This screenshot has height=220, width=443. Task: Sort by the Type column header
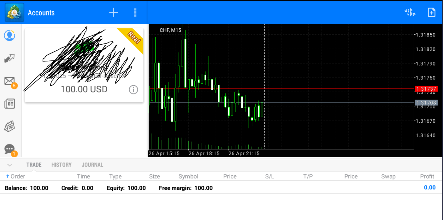pos(115,176)
